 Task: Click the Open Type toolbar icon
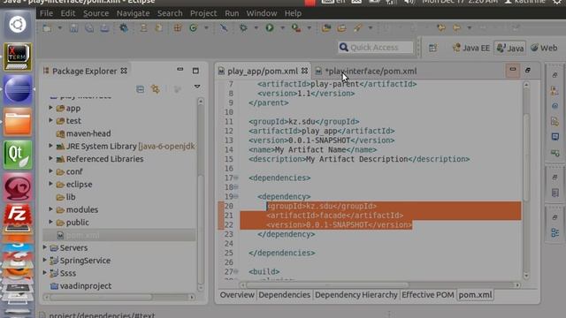[326, 28]
